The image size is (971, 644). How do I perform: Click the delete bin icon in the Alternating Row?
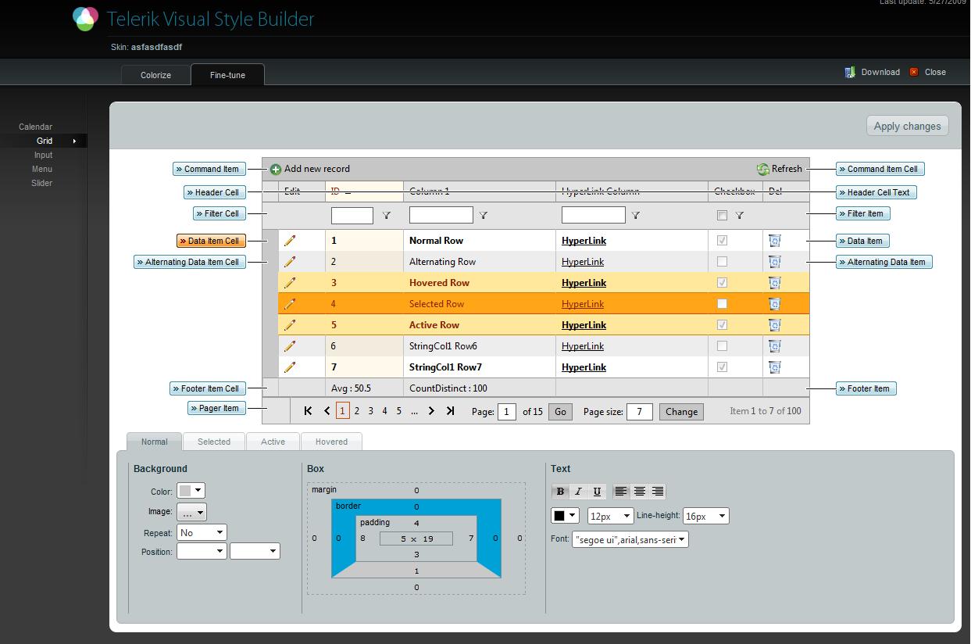click(x=774, y=262)
